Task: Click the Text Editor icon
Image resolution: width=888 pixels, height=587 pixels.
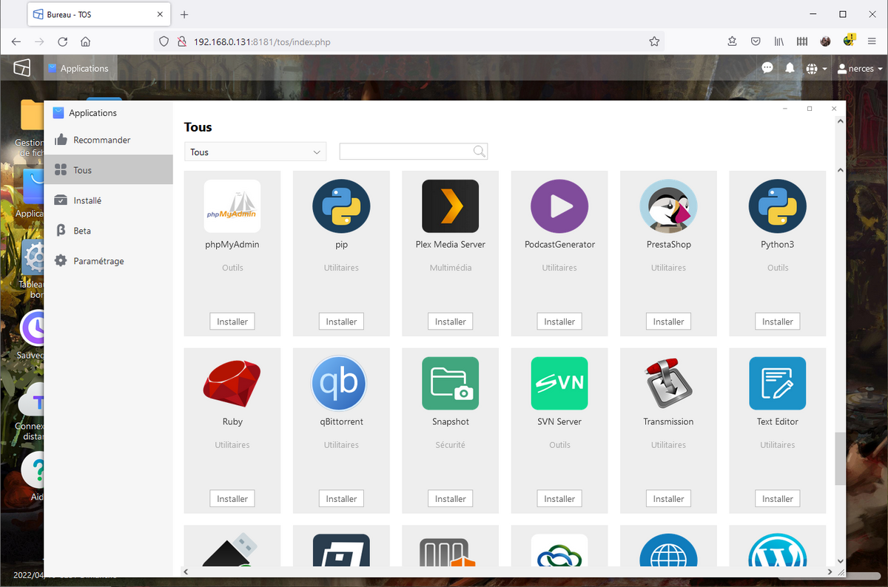Action: coord(778,384)
